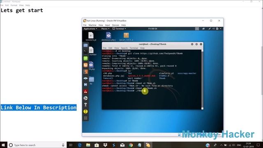Open the yellow round icon in dock
The image size is (263, 148).
(85, 111)
